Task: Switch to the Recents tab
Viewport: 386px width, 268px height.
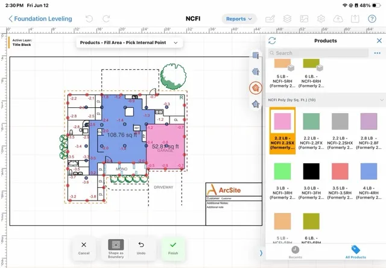Action: pyautogui.click(x=295, y=252)
